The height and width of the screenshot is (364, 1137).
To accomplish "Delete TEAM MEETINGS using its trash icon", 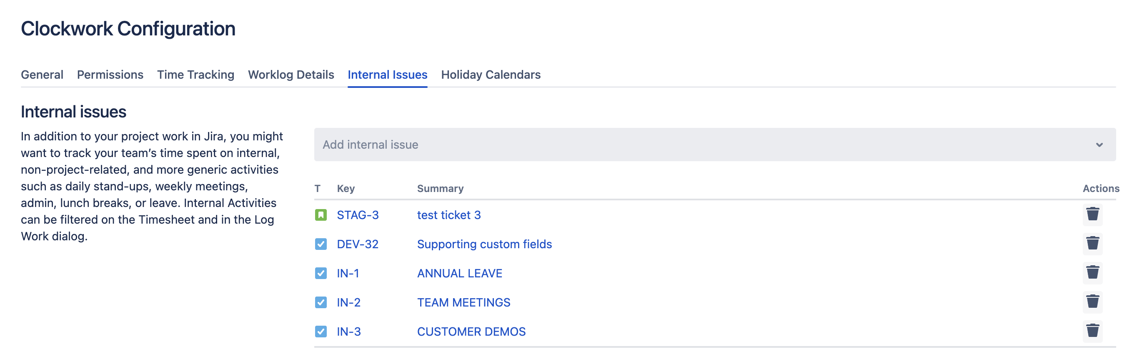I will pos(1092,302).
